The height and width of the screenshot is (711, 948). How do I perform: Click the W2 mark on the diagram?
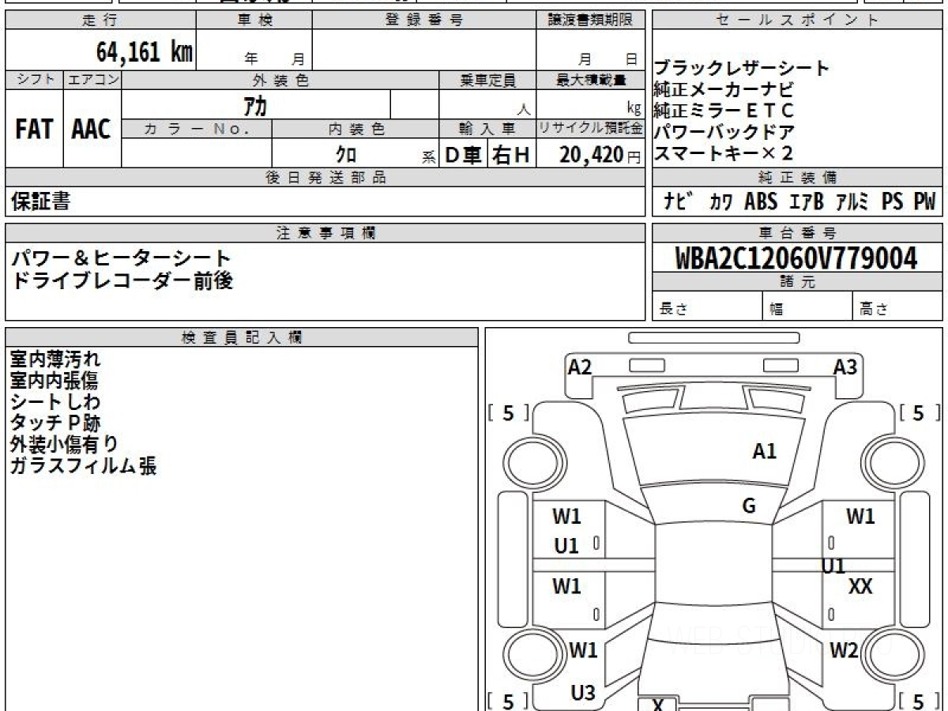click(844, 651)
